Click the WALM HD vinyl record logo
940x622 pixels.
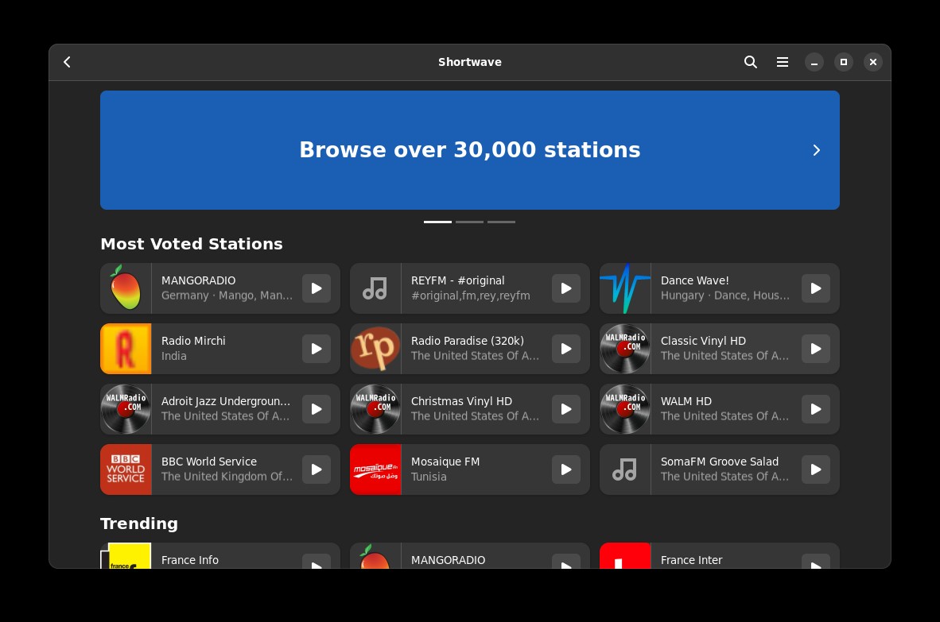(625, 409)
